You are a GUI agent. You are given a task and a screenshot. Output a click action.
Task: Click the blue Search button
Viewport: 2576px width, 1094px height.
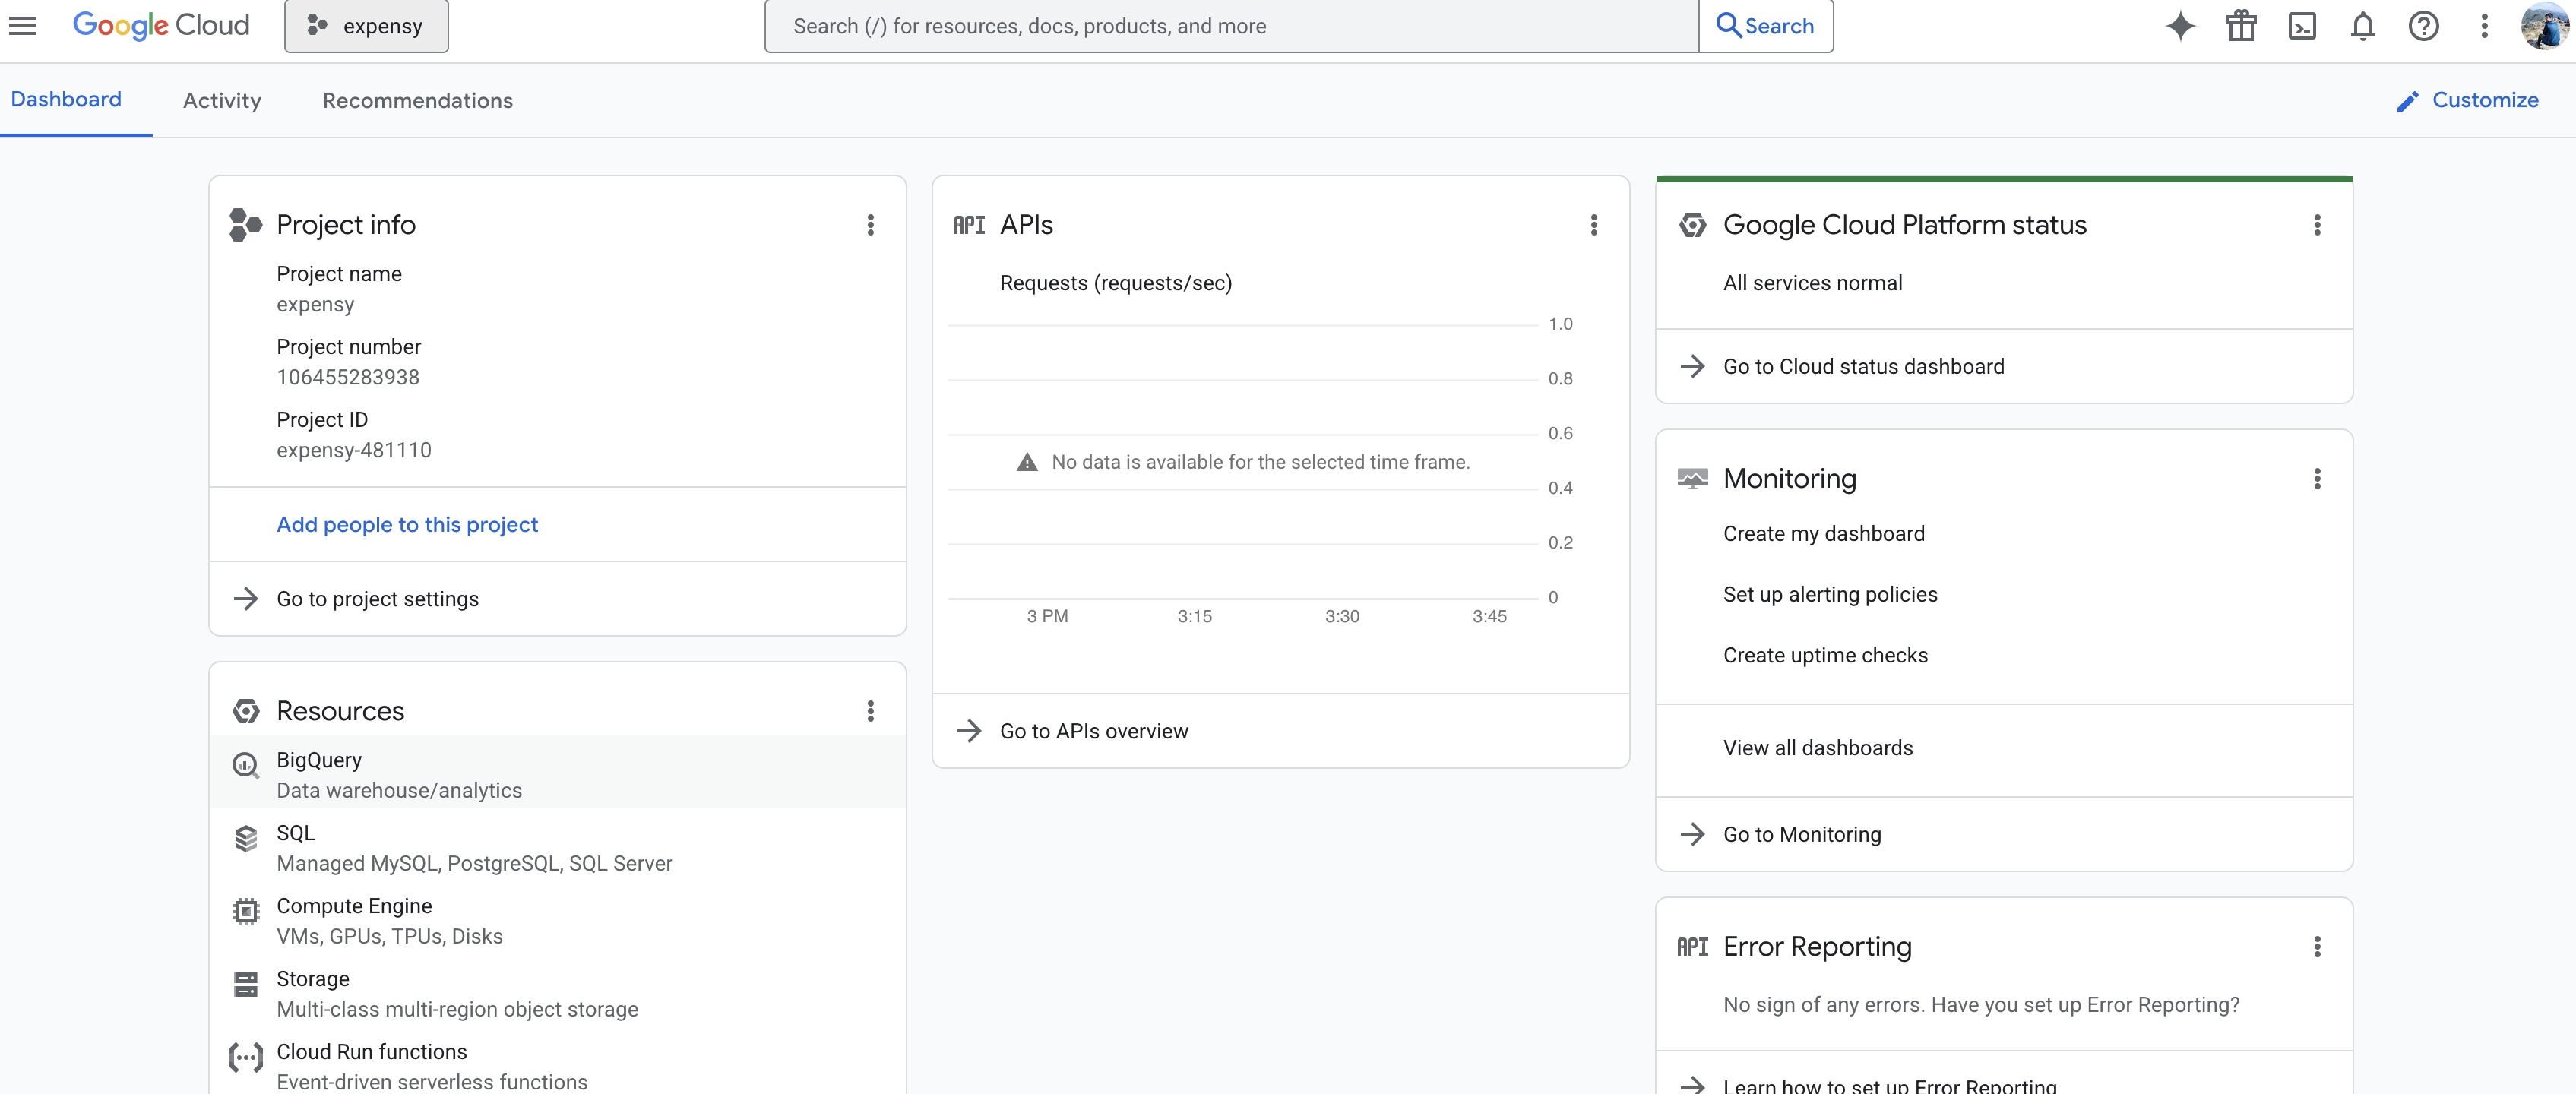point(1765,26)
